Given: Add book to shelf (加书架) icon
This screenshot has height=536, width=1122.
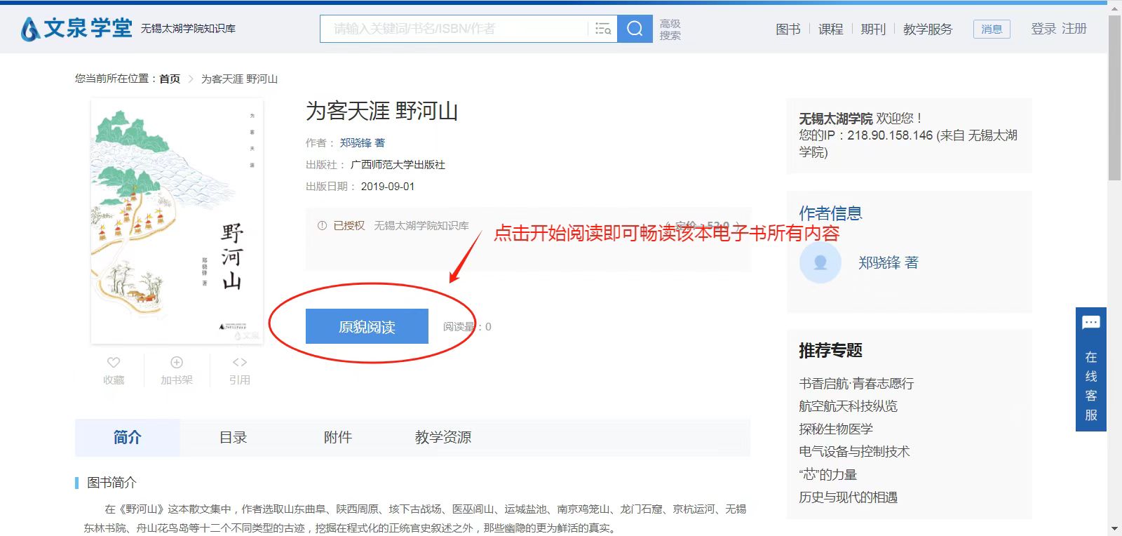Looking at the screenshot, I should [x=177, y=363].
